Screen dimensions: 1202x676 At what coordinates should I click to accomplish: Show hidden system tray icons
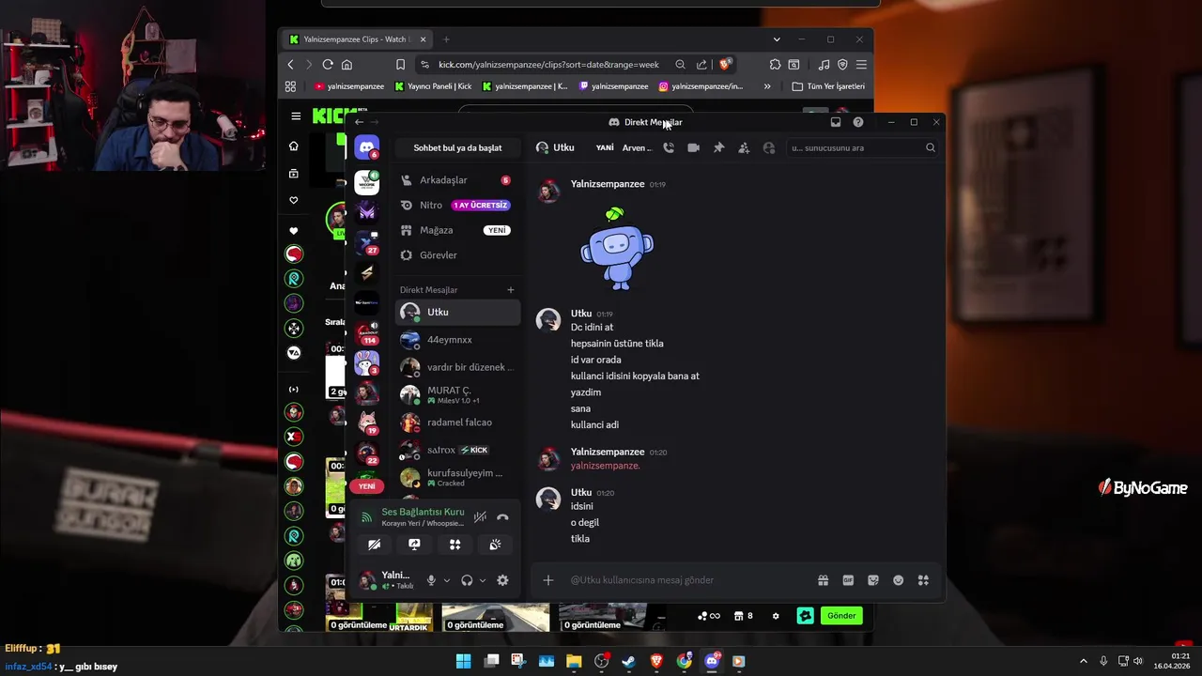tap(1083, 661)
